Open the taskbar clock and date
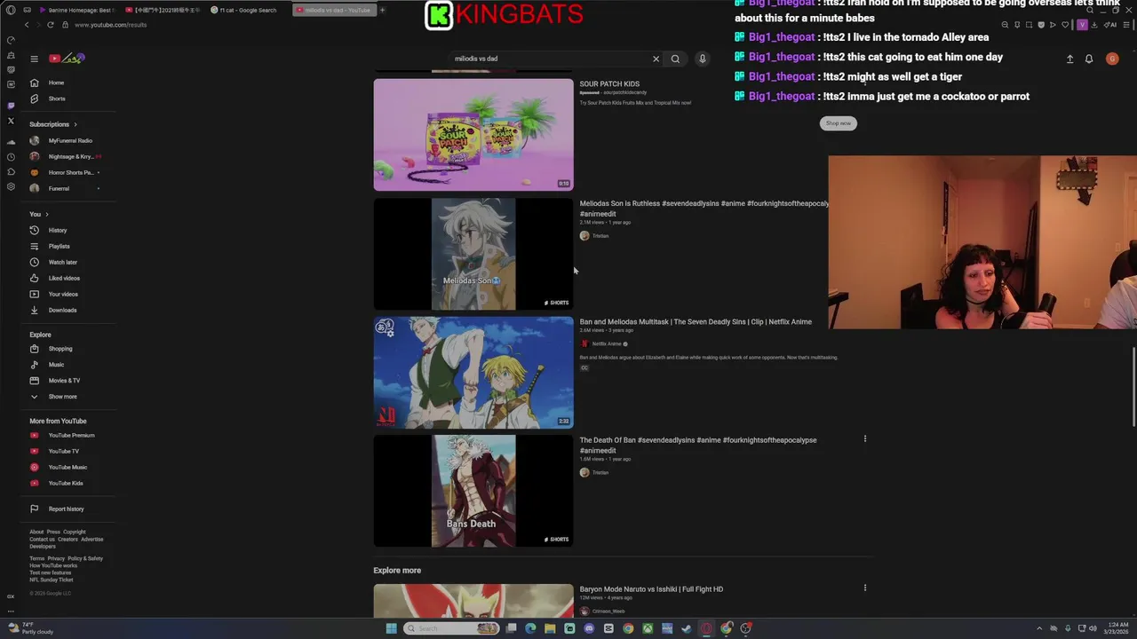 point(1116,628)
